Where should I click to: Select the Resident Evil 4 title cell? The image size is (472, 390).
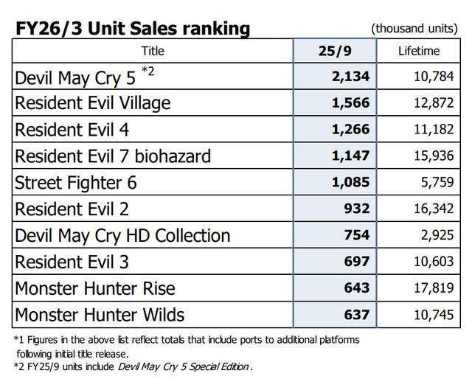pos(72,129)
